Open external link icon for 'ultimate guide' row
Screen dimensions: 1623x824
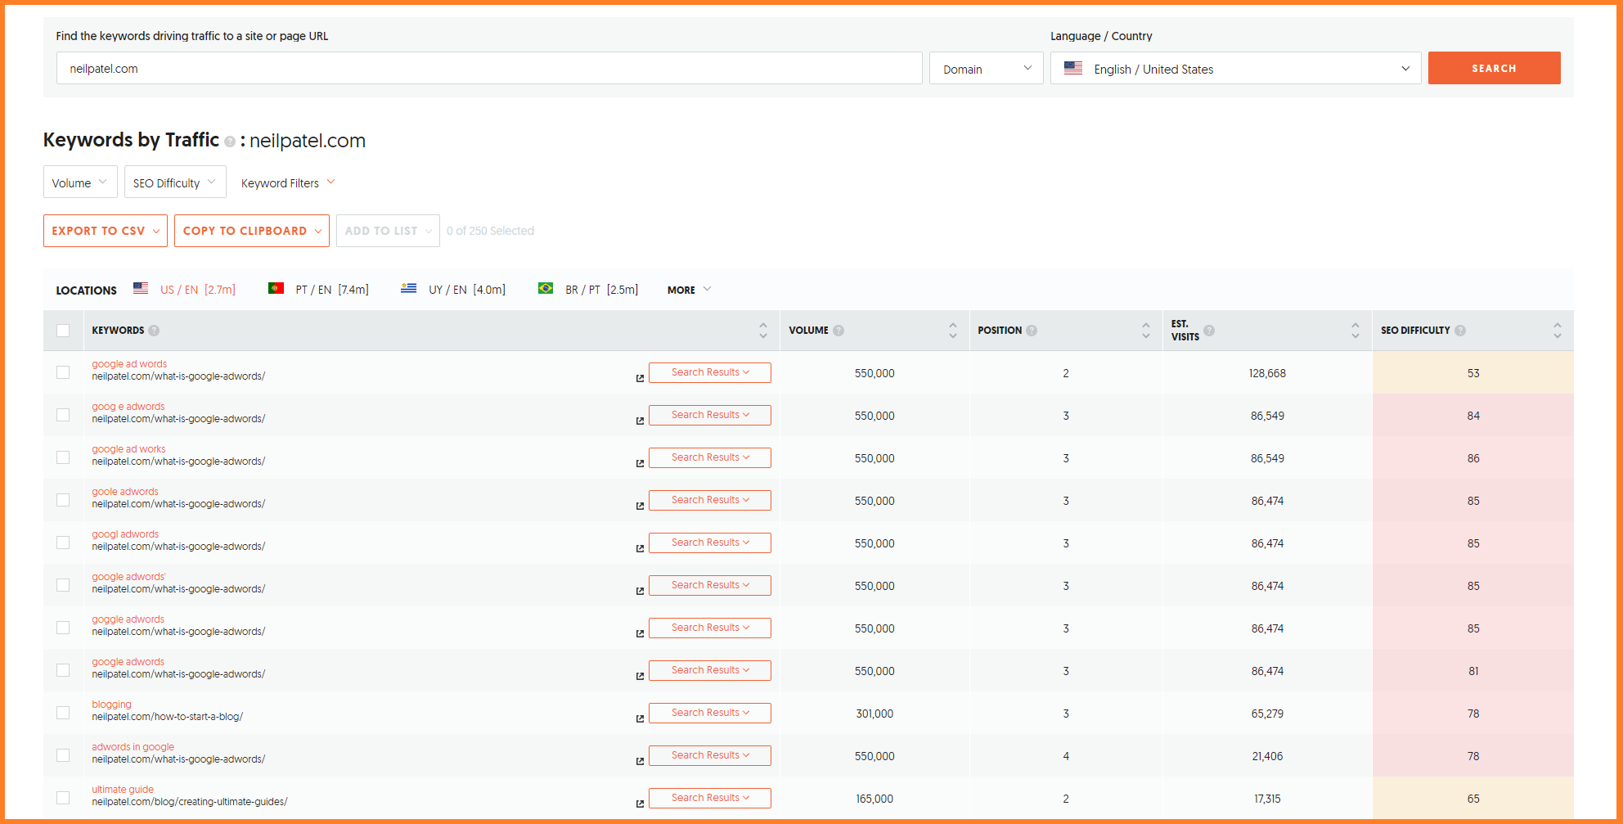(x=640, y=804)
